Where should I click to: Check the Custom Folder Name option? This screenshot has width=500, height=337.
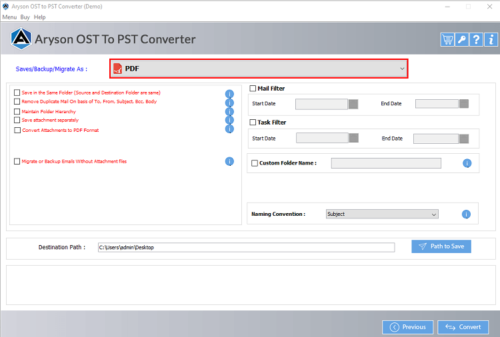click(x=255, y=163)
